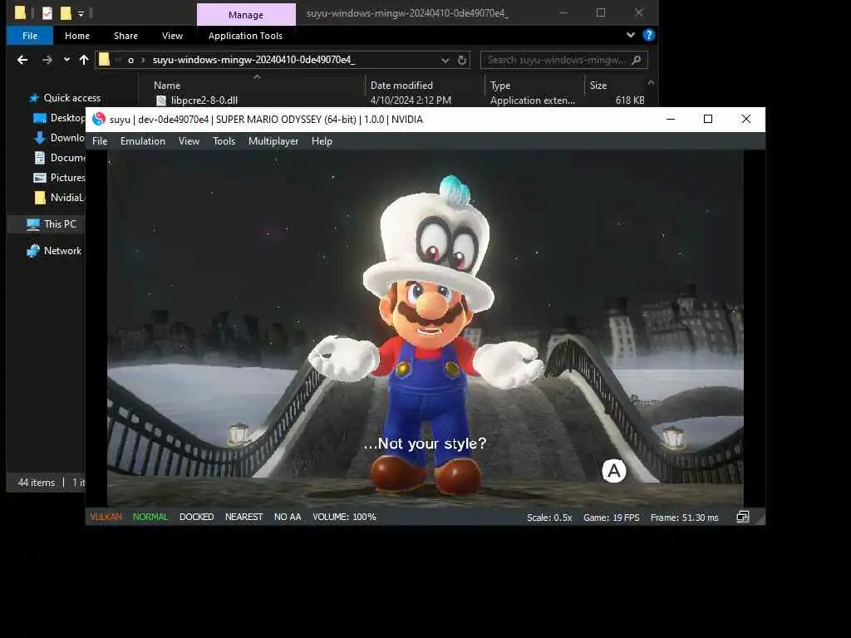Open the Share ribbon tab in File Explorer
851x638 pixels.
pos(126,36)
